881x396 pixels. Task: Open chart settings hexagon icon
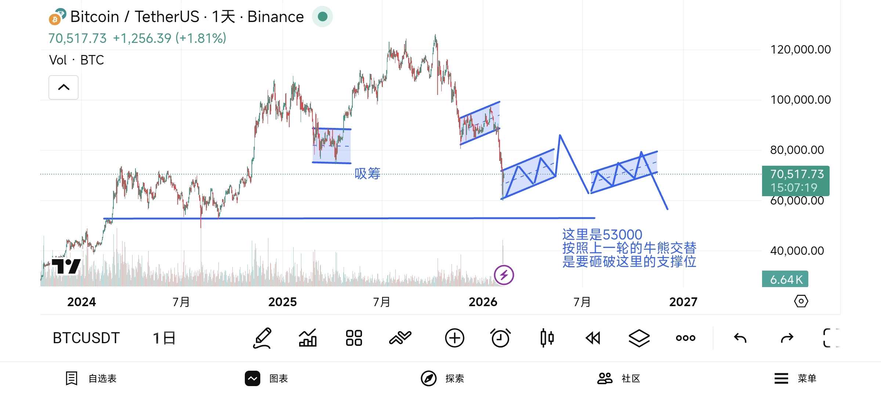pyautogui.click(x=801, y=301)
